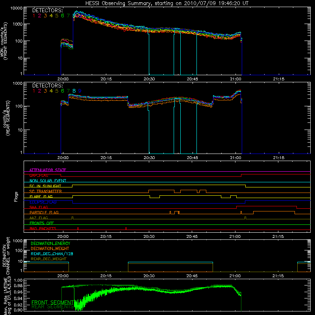Click the "21:15" time tick under decimation panel
The image size is (315, 315).
click(x=278, y=276)
